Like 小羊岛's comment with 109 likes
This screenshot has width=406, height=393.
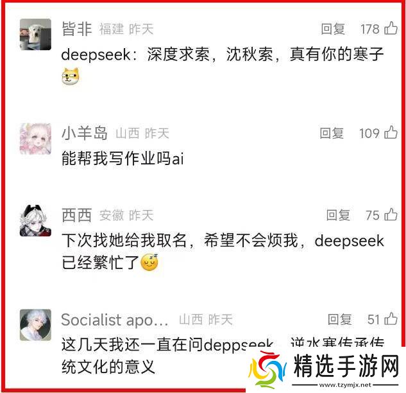[391, 132]
